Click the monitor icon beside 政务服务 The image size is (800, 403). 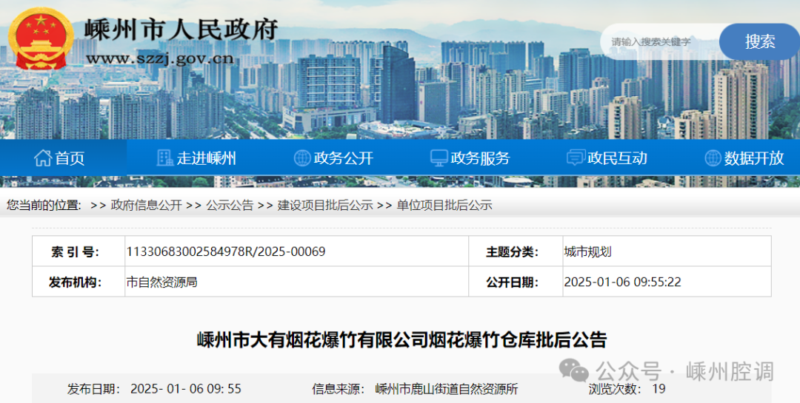pyautogui.click(x=439, y=158)
